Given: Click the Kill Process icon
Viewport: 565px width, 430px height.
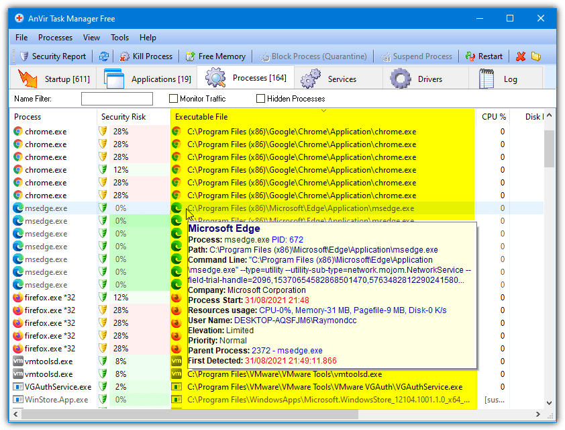Looking at the screenshot, I should pyautogui.click(x=124, y=56).
